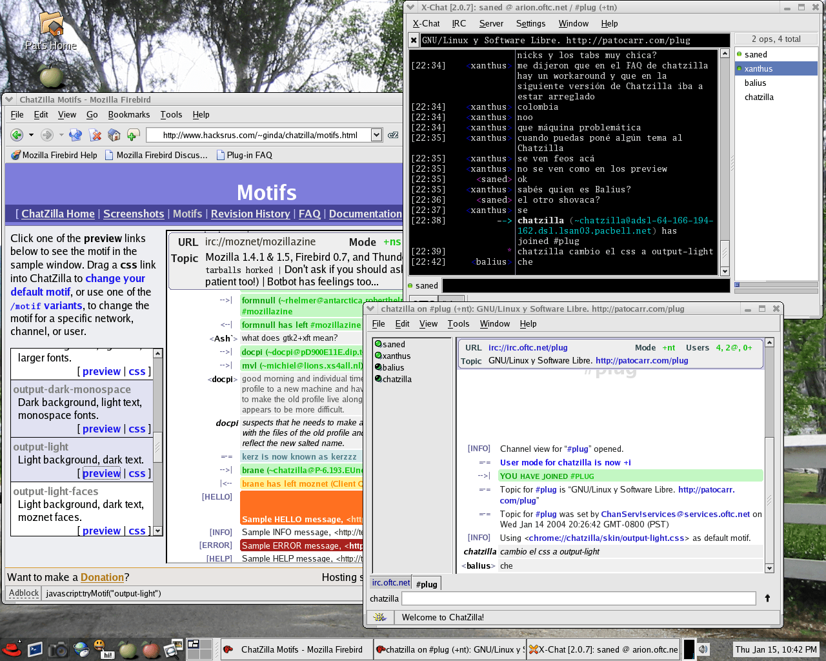Open the Donation link
This screenshot has height=661, width=826.
coord(102,577)
